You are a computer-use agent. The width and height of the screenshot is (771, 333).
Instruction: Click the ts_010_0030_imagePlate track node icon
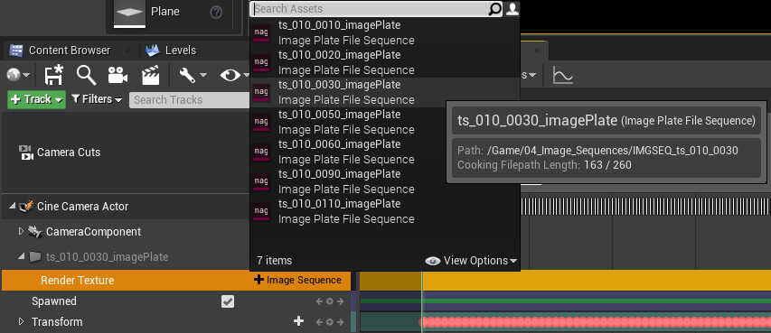pyautogui.click(x=34, y=256)
